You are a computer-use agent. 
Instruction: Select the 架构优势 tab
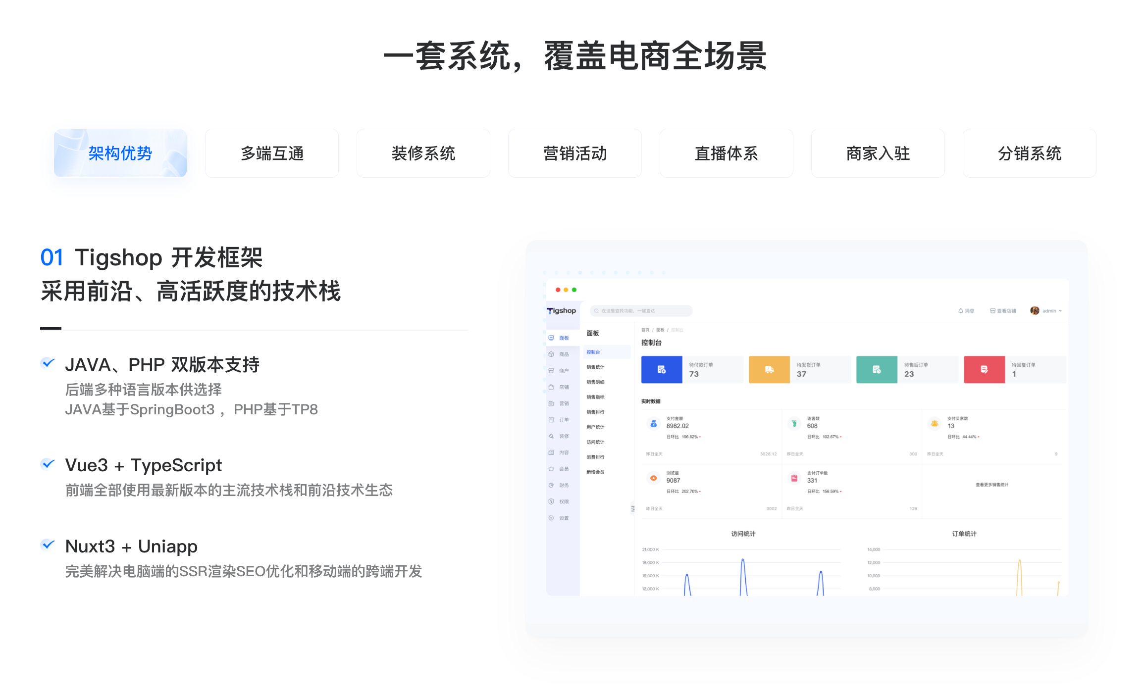(x=120, y=153)
